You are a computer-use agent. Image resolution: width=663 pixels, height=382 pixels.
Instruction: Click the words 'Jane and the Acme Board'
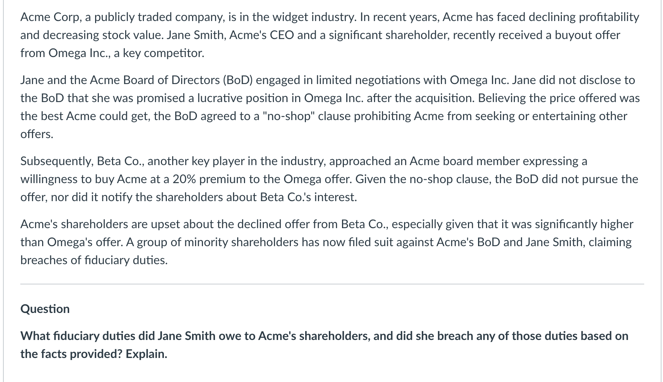(x=84, y=80)
